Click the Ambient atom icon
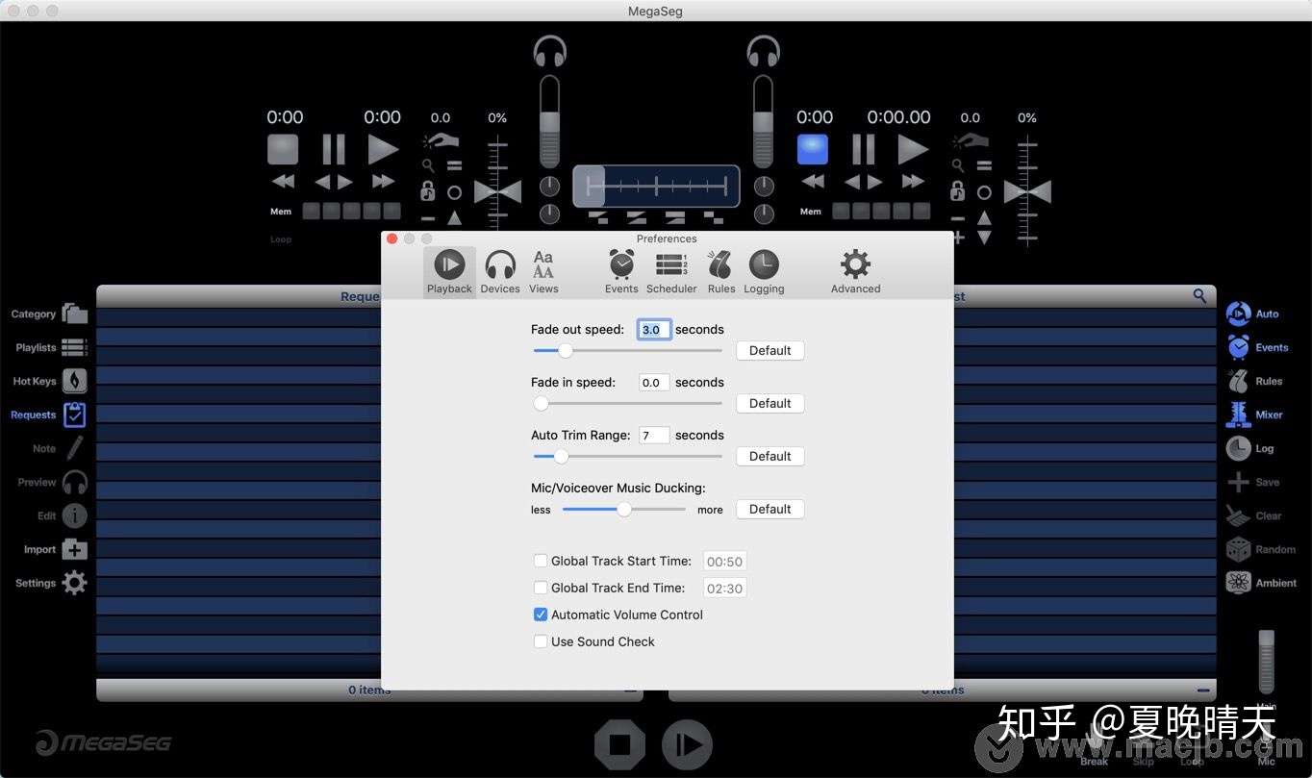 click(1238, 583)
